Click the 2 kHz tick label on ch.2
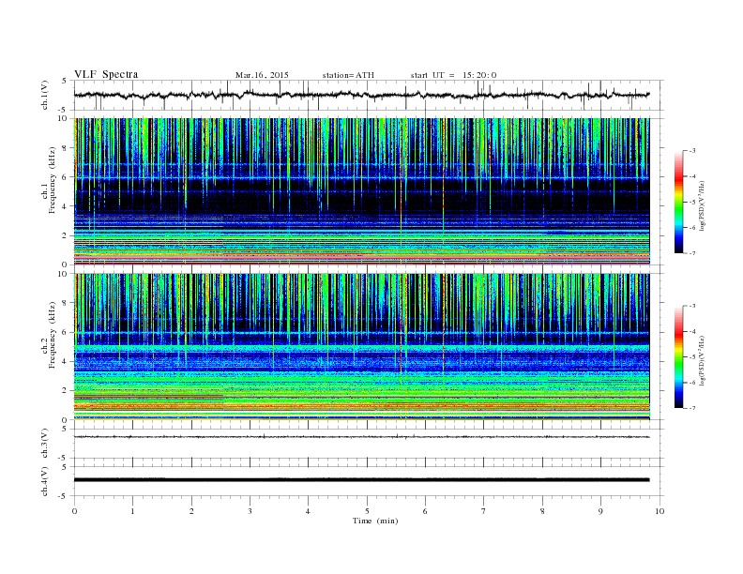The image size is (743, 574). click(x=66, y=391)
